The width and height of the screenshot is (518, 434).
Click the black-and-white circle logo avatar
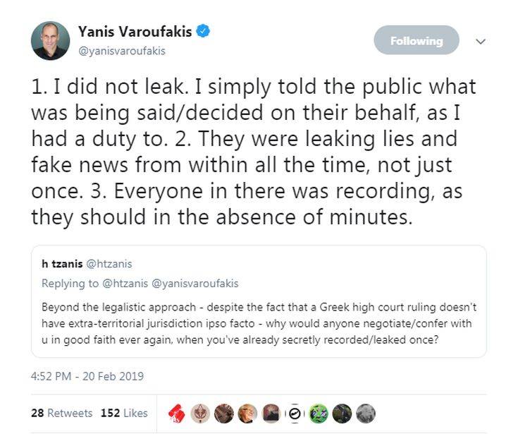[295, 413]
